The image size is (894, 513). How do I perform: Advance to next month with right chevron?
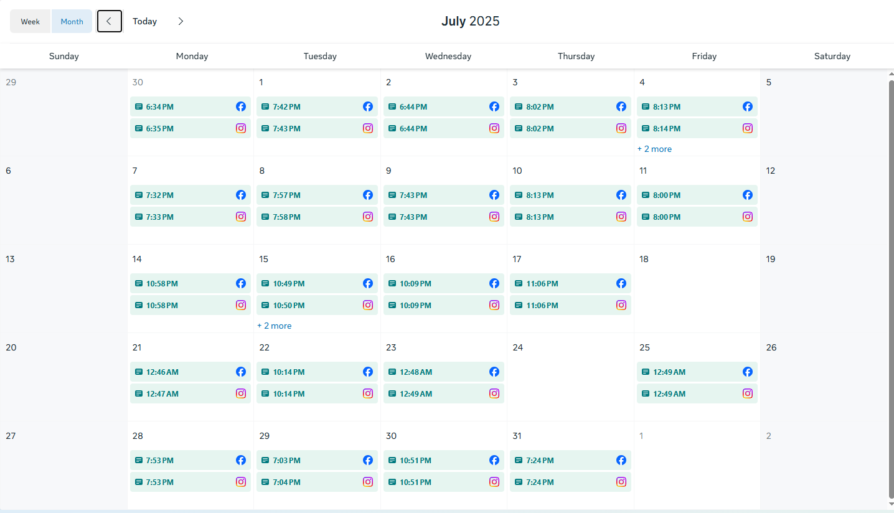tap(181, 21)
